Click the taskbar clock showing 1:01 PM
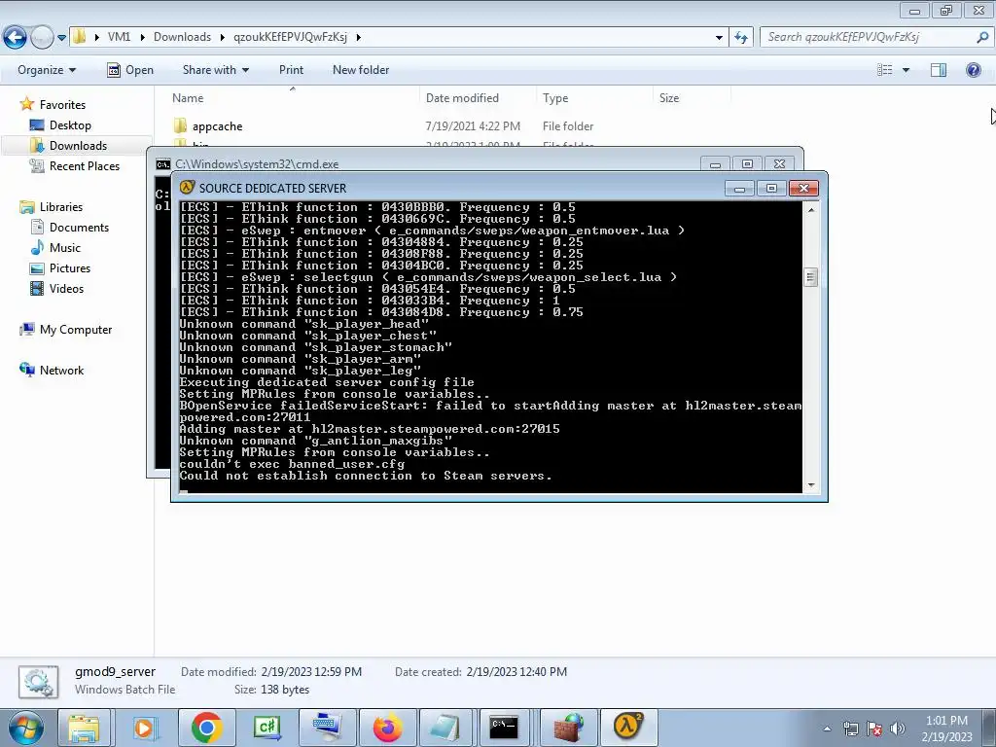This screenshot has width=996, height=747. point(946,729)
